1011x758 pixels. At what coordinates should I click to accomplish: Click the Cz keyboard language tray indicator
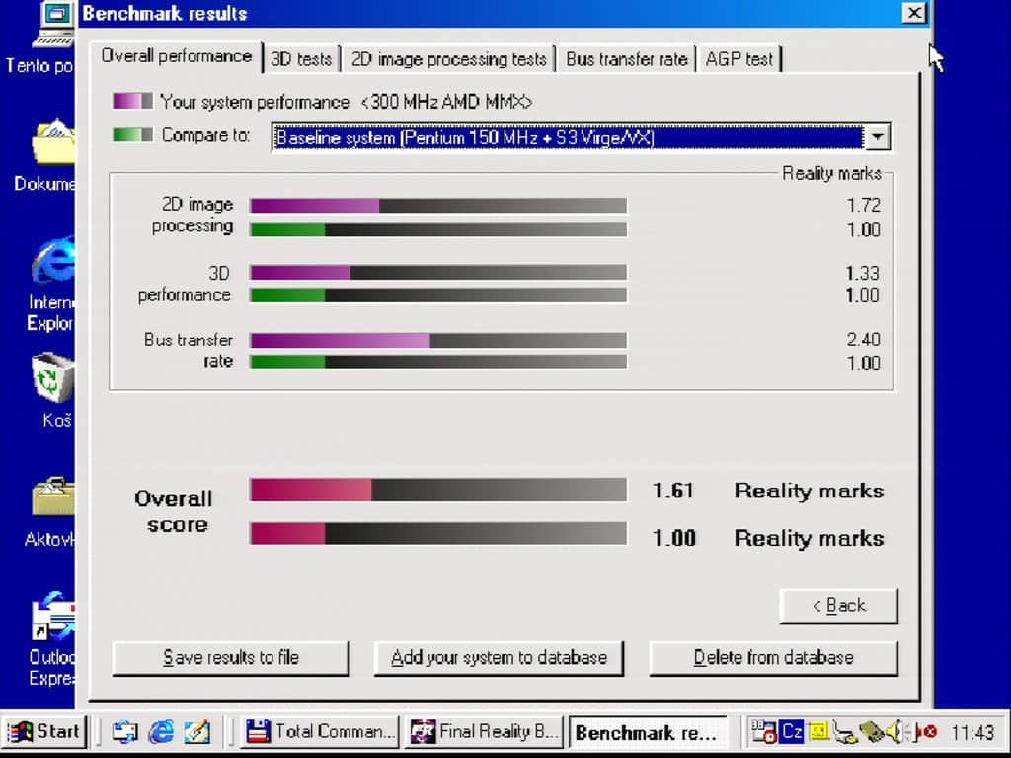coord(791,731)
